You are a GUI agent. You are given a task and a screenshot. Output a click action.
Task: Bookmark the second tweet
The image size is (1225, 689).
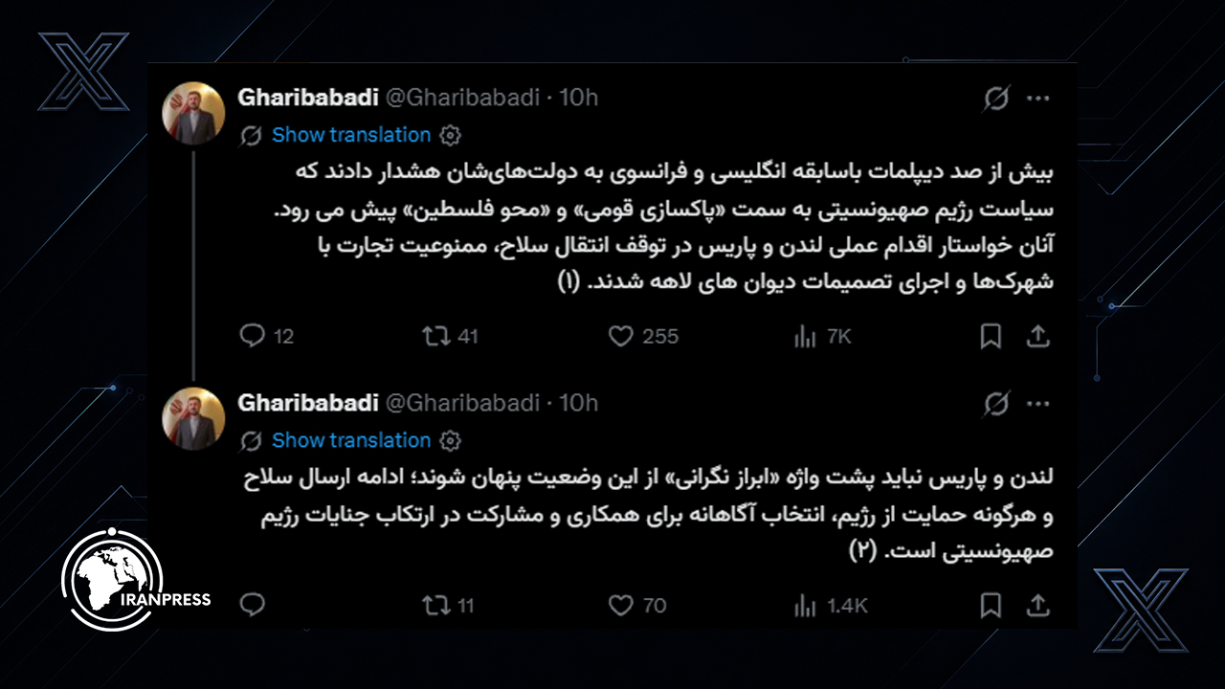991,605
